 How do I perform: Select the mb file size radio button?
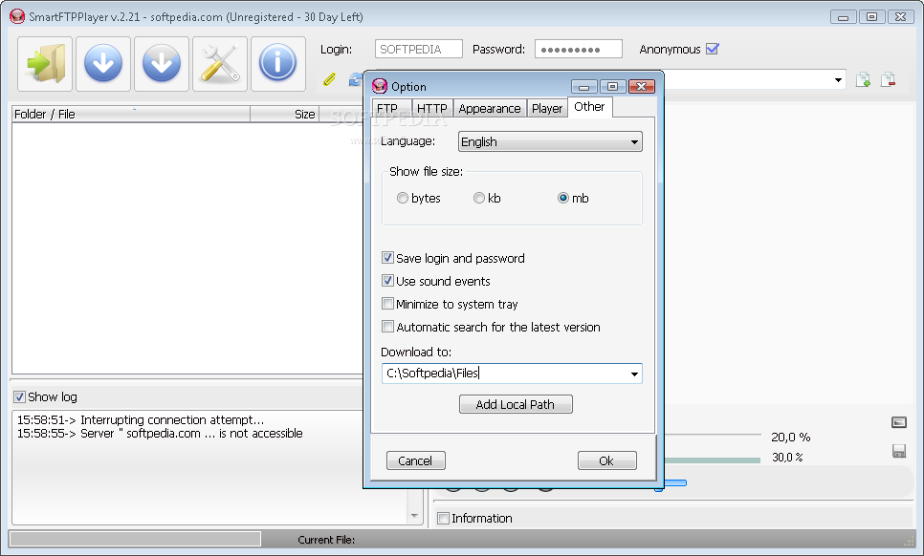(x=563, y=199)
